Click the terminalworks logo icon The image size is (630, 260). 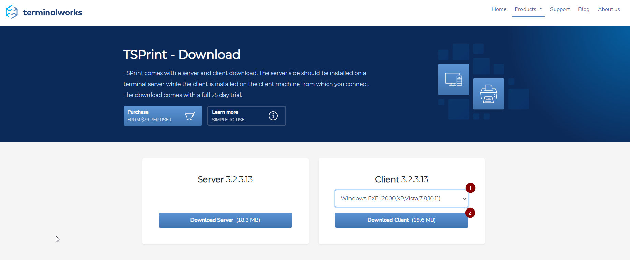pyautogui.click(x=12, y=12)
